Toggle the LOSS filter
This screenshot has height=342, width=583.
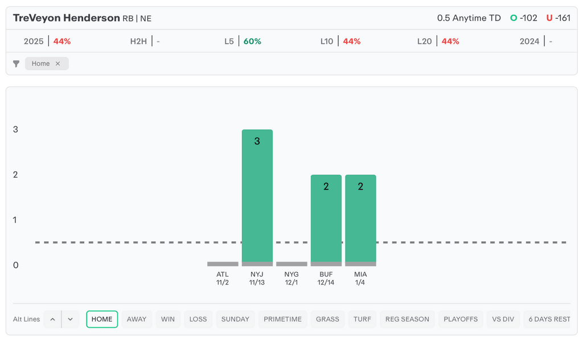(198, 319)
